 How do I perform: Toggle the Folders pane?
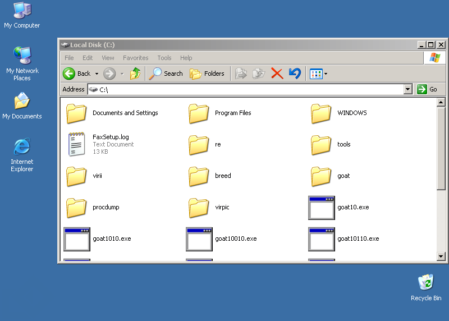click(x=207, y=74)
